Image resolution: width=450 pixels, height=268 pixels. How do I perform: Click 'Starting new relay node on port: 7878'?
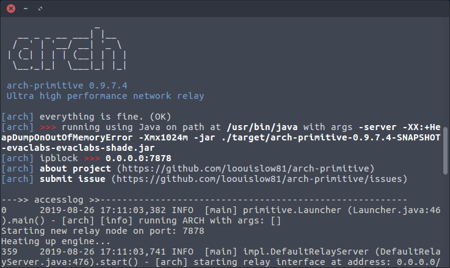coord(103,231)
